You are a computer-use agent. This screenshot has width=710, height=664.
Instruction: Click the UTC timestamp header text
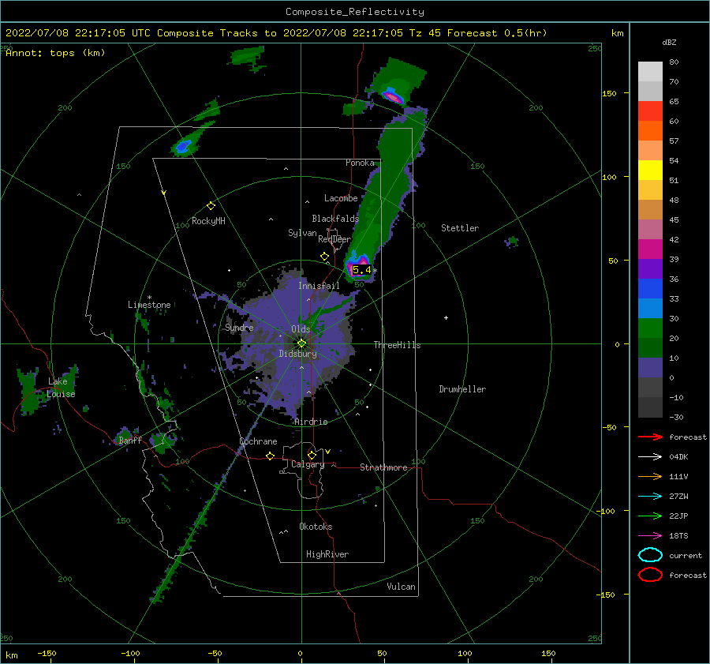click(276, 33)
